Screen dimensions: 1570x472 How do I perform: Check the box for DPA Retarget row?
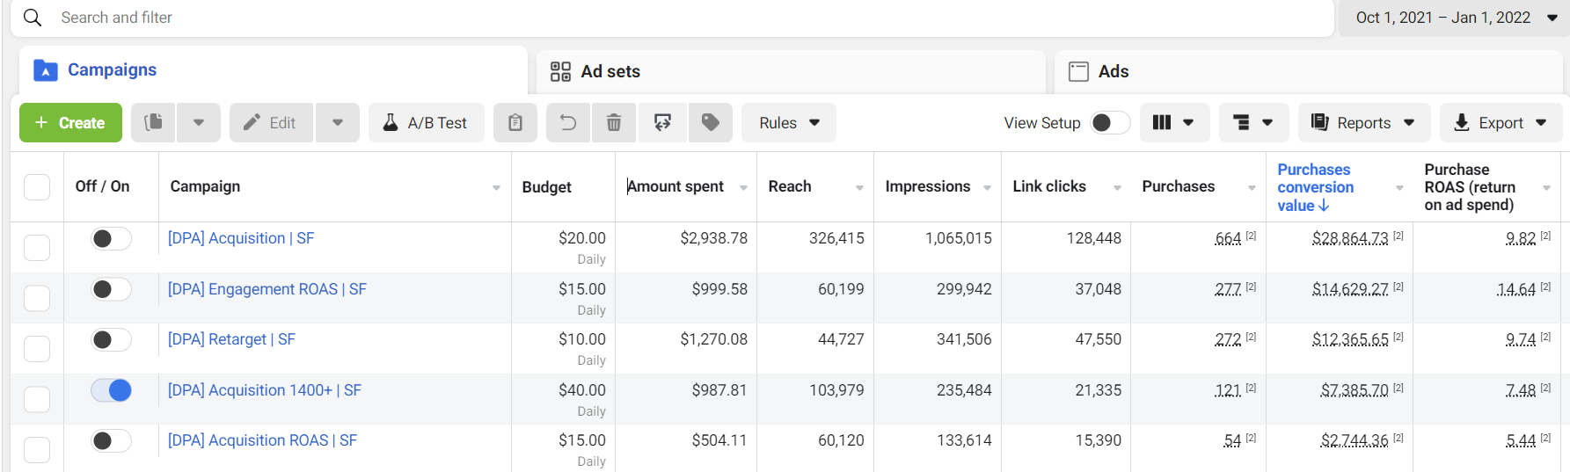[x=37, y=349]
